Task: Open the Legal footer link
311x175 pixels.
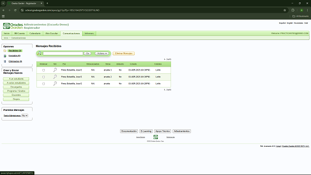Action: tap(278, 146)
